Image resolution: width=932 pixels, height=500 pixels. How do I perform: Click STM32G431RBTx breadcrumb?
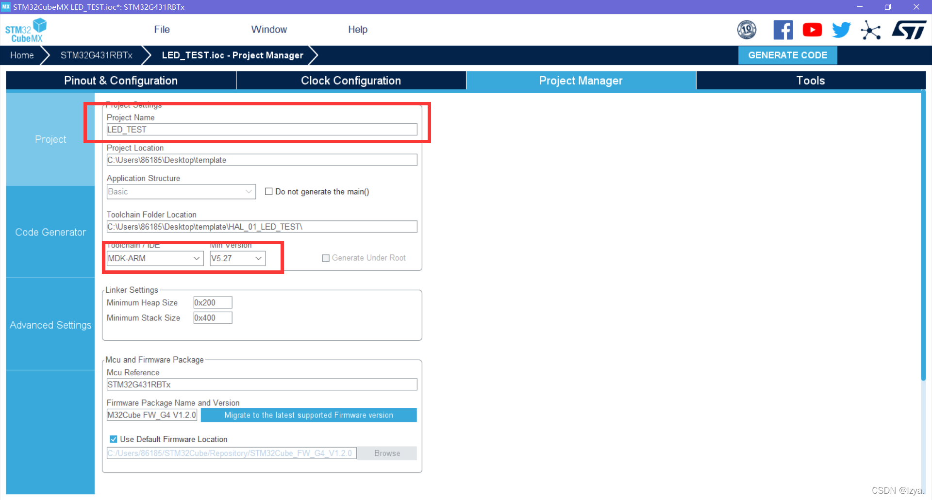(97, 55)
